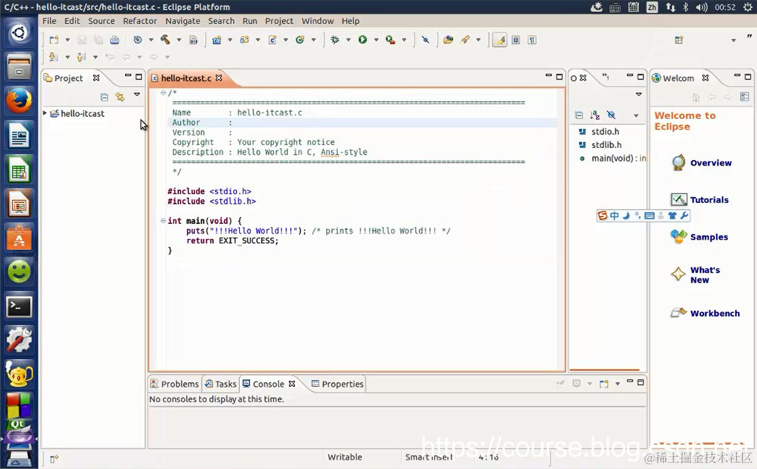The width and height of the screenshot is (757, 469).
Task: Toggle Show Whitespace Characters button
Action: (532, 40)
